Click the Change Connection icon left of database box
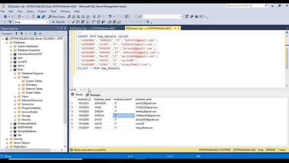This screenshot has width=289, height=163. tap(10, 22)
